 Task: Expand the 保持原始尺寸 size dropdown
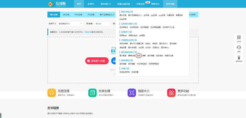(x=70, y=23)
